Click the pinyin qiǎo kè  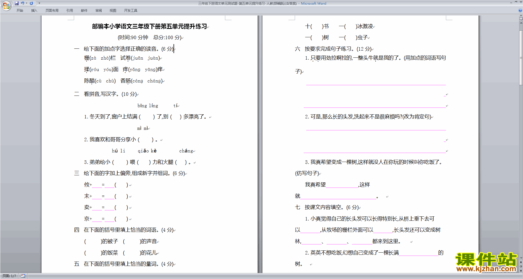[x=147, y=151]
